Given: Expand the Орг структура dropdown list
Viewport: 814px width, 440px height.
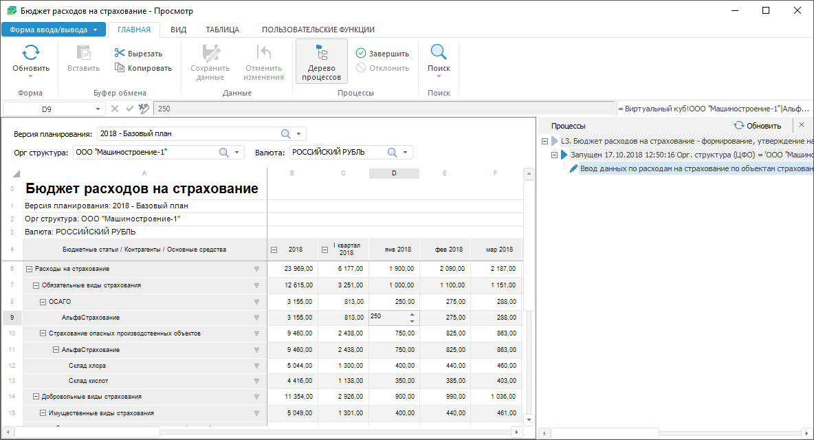Looking at the screenshot, I should point(237,153).
